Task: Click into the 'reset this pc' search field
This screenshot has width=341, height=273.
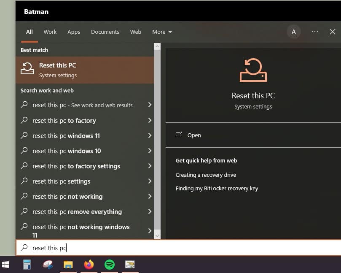Action: (178, 248)
